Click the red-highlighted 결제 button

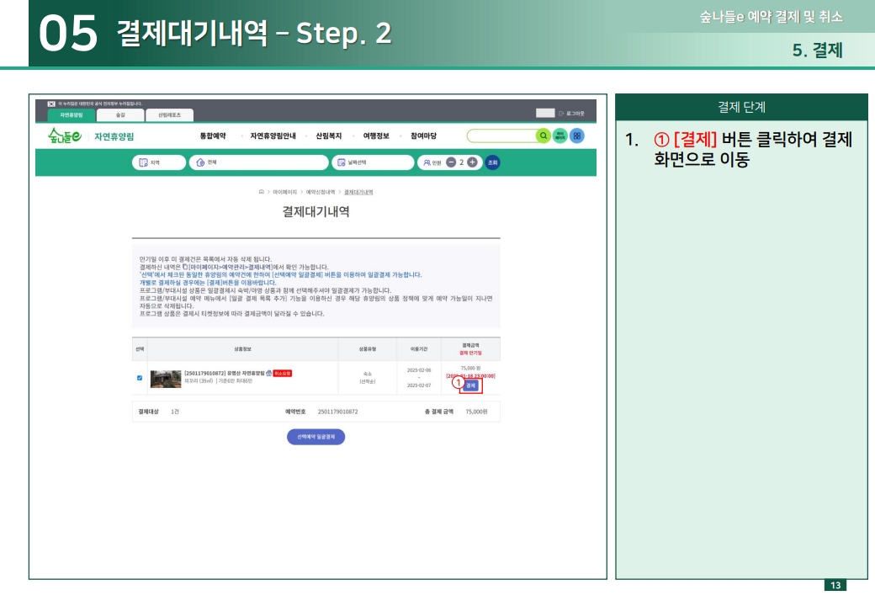click(470, 385)
